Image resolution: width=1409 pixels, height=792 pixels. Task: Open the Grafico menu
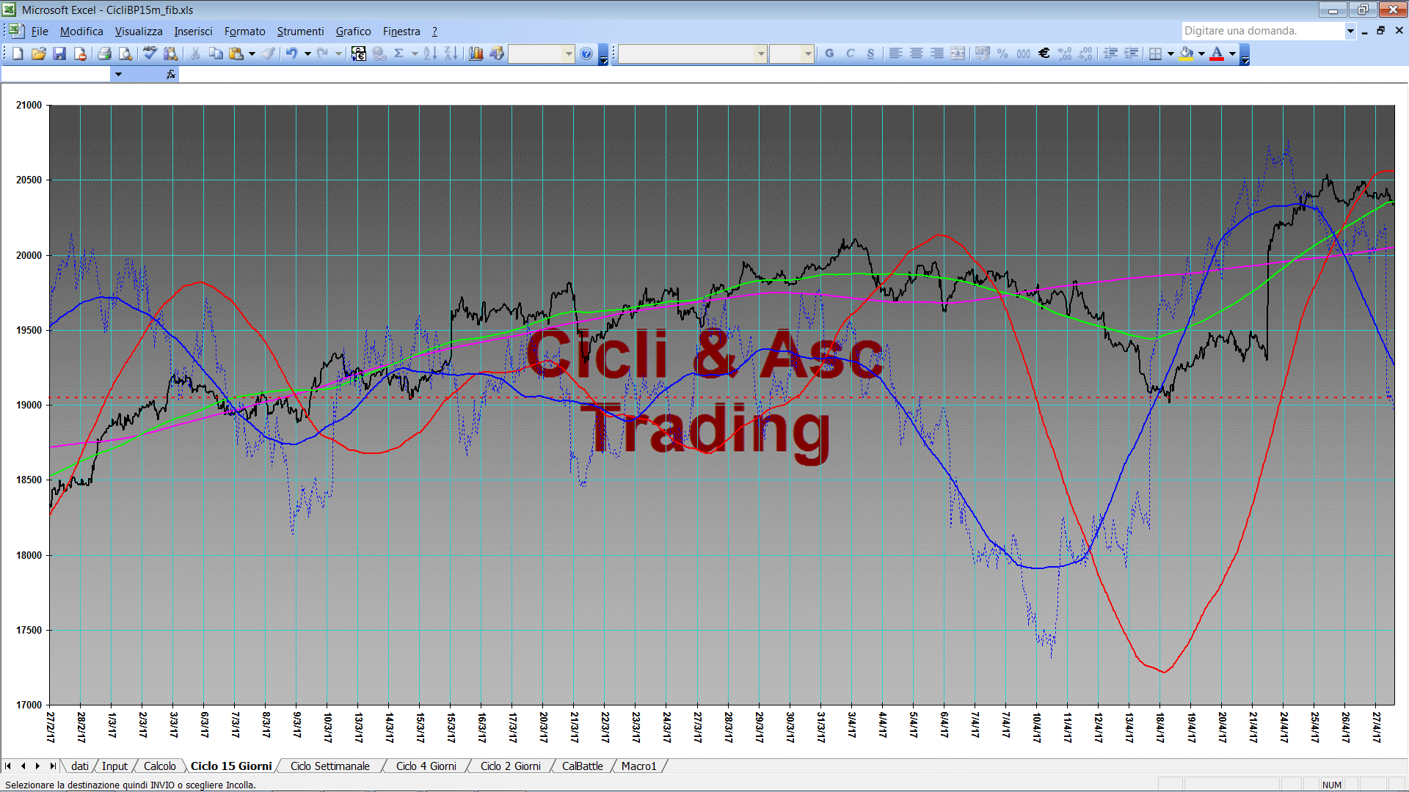click(x=353, y=31)
